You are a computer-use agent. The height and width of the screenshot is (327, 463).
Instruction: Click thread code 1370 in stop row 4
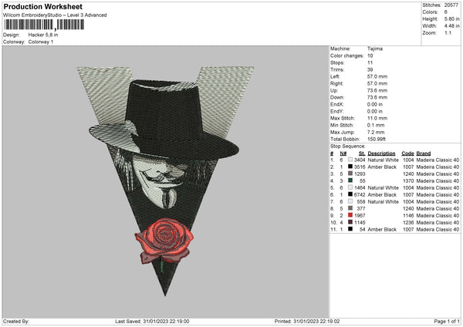tap(408, 181)
